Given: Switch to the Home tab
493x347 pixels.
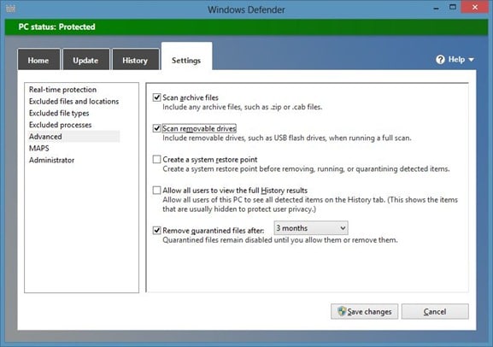Looking at the screenshot, I should click(x=38, y=60).
